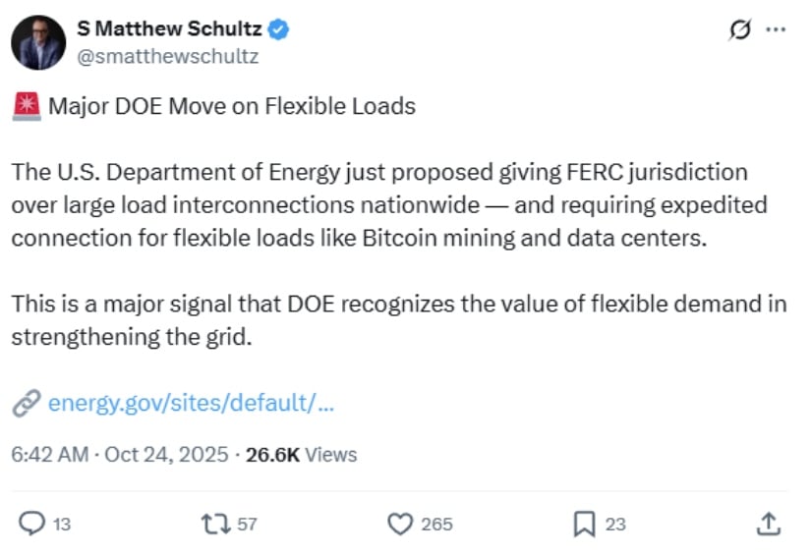Like the post with the heart icon
This screenshot has height=555, width=811.
point(399,525)
